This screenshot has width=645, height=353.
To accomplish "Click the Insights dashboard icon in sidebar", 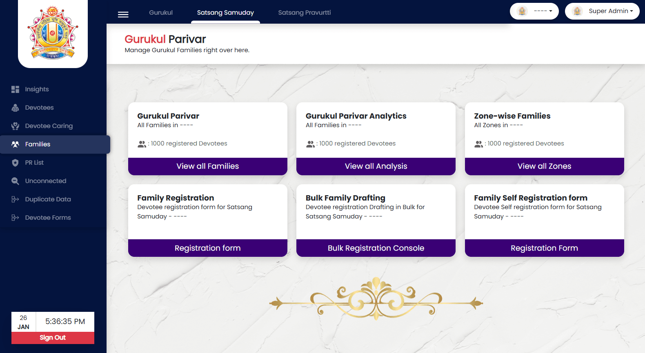I will coord(15,89).
